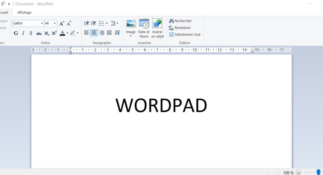Justify the paragraph text
The width and height of the screenshot is (323, 175).
pos(109,33)
